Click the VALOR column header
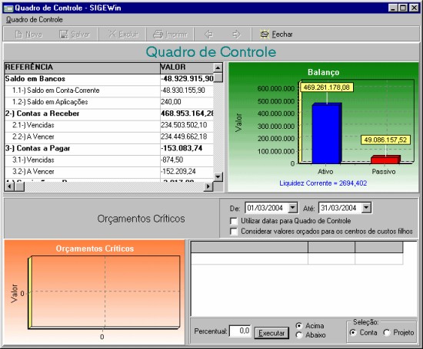 [x=187, y=67]
